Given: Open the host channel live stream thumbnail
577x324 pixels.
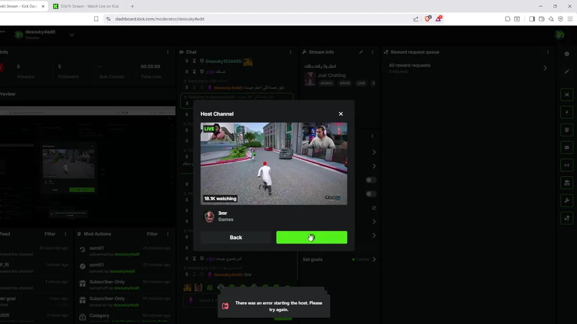Looking at the screenshot, I should tap(274, 164).
